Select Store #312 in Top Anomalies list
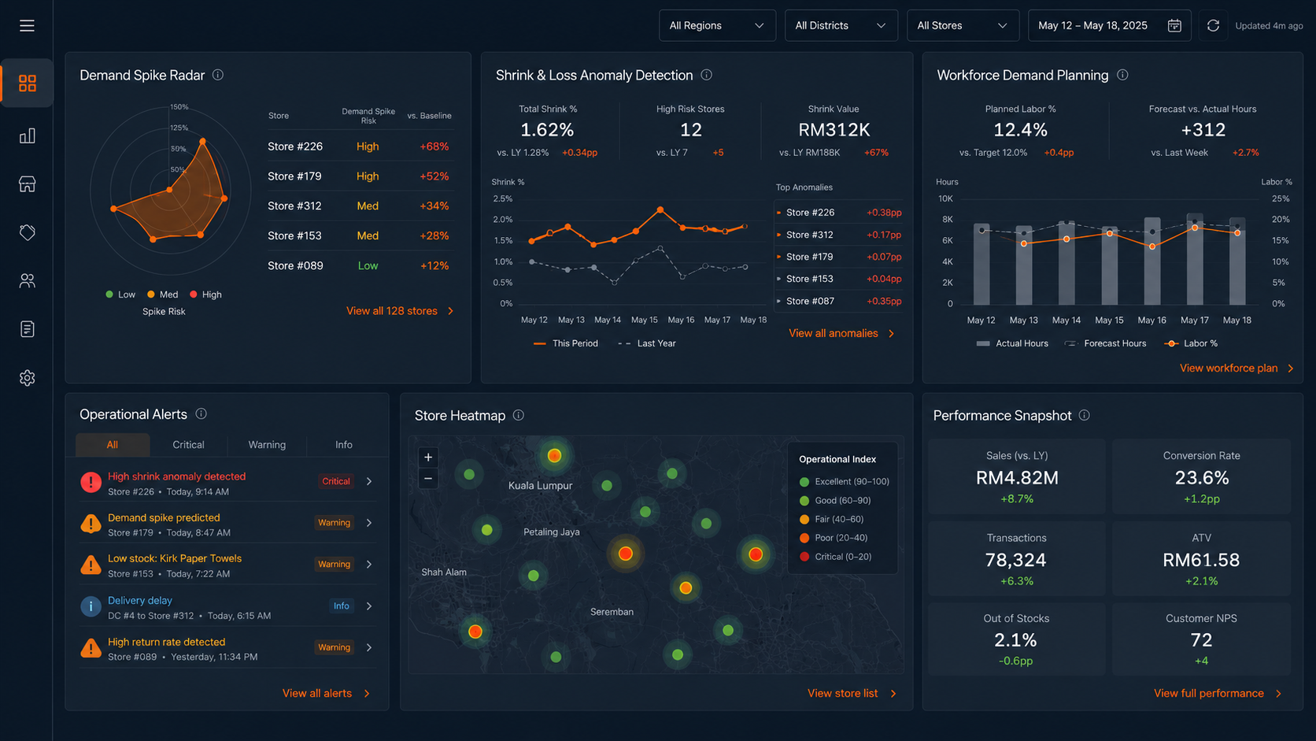The height and width of the screenshot is (741, 1316). tap(839, 235)
